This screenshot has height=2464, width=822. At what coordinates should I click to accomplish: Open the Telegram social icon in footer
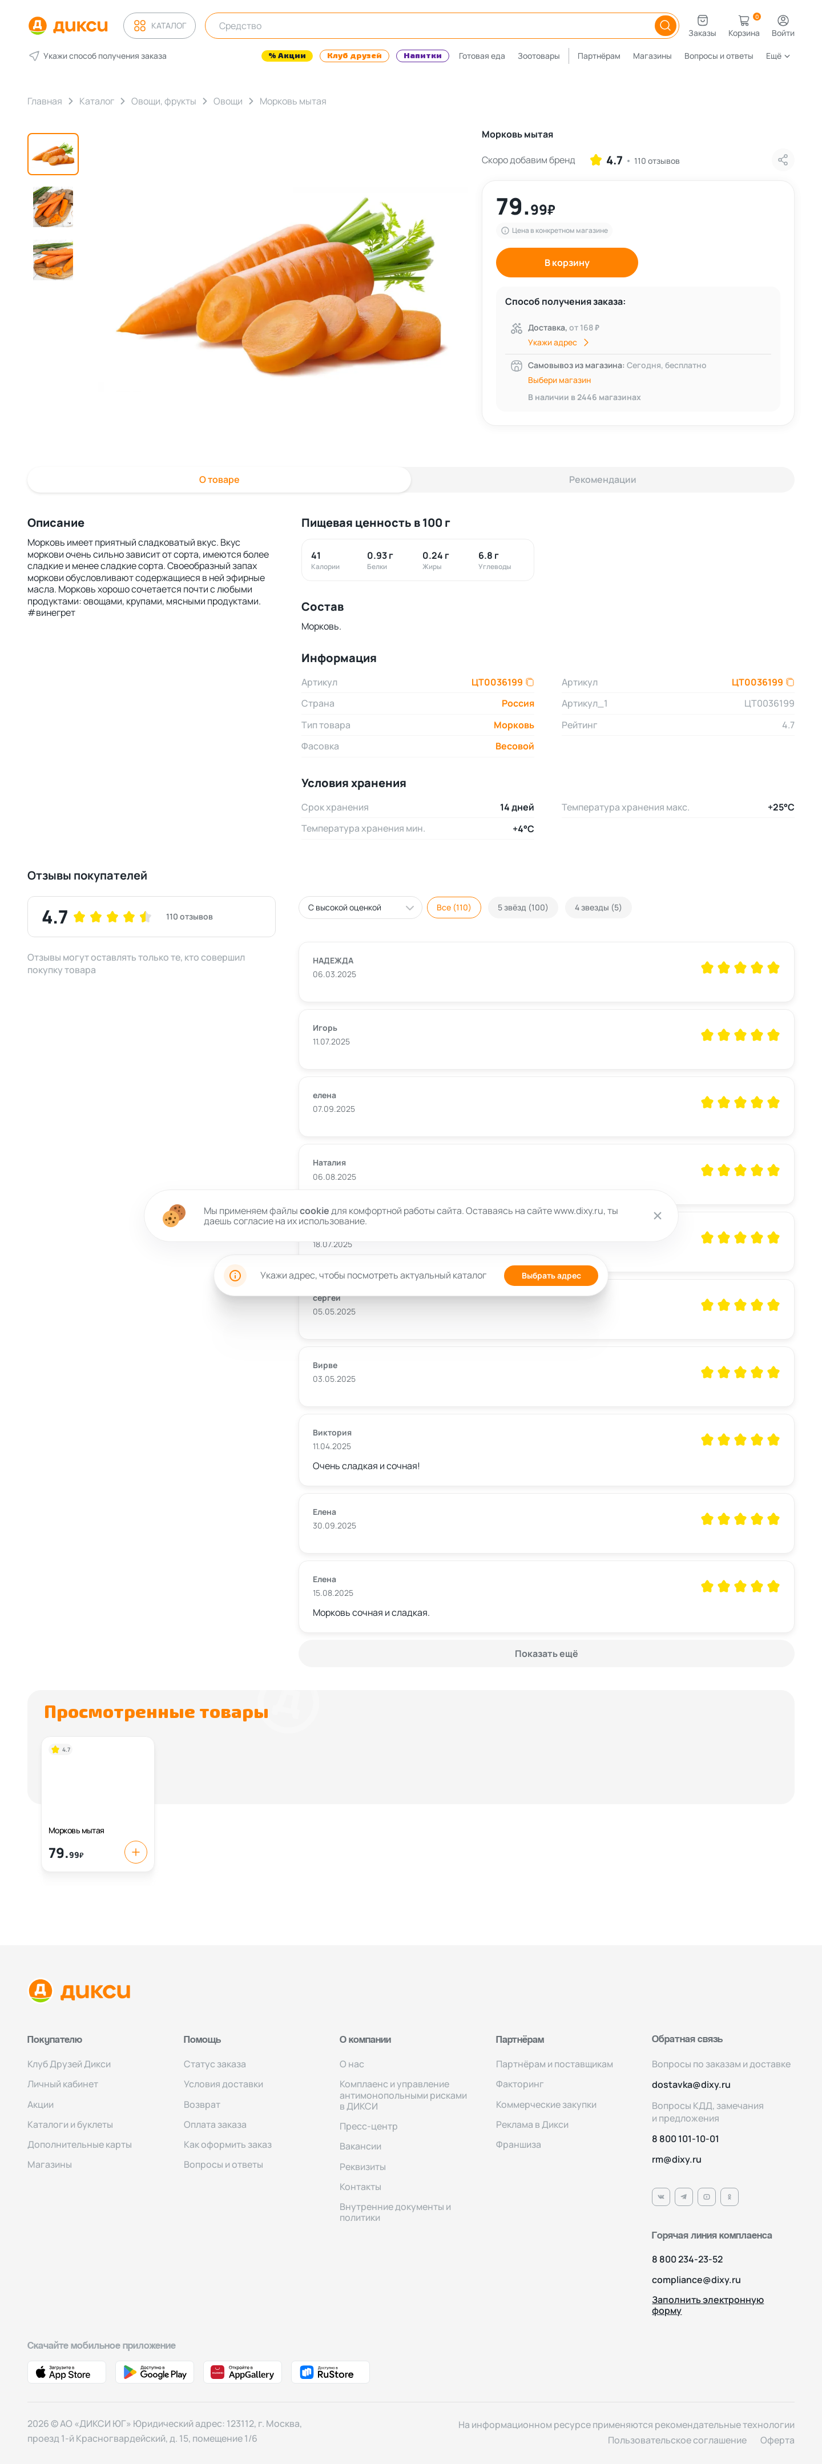[x=684, y=2196]
